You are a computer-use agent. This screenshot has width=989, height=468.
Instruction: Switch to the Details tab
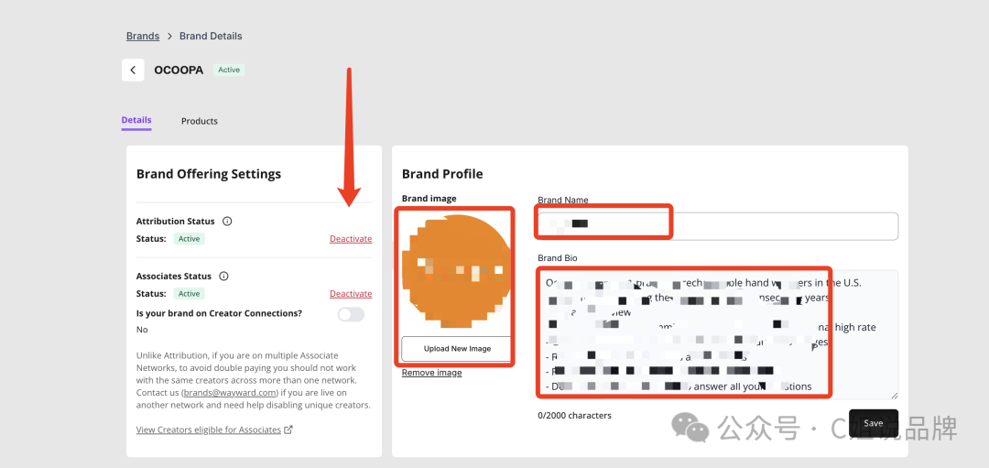[136, 120]
